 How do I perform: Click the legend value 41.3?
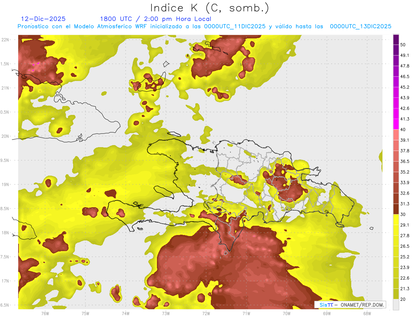coord(405,119)
